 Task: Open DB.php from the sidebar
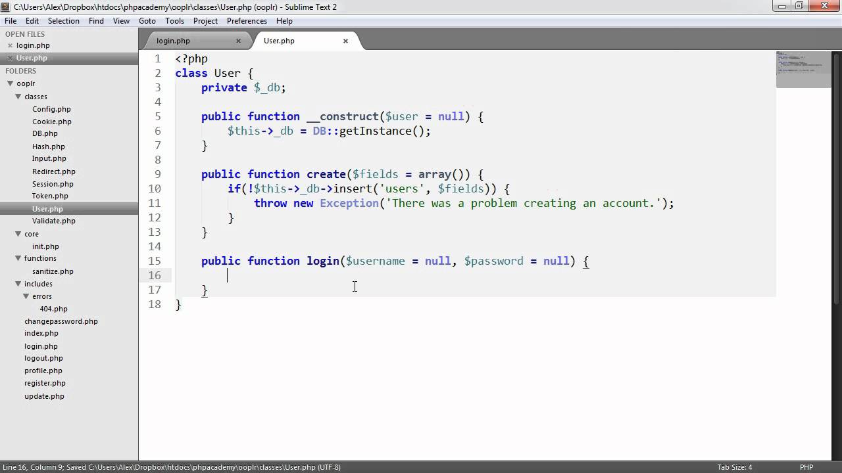(x=45, y=134)
